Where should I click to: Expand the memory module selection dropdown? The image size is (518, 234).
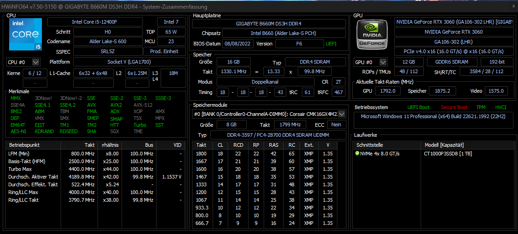[342, 114]
